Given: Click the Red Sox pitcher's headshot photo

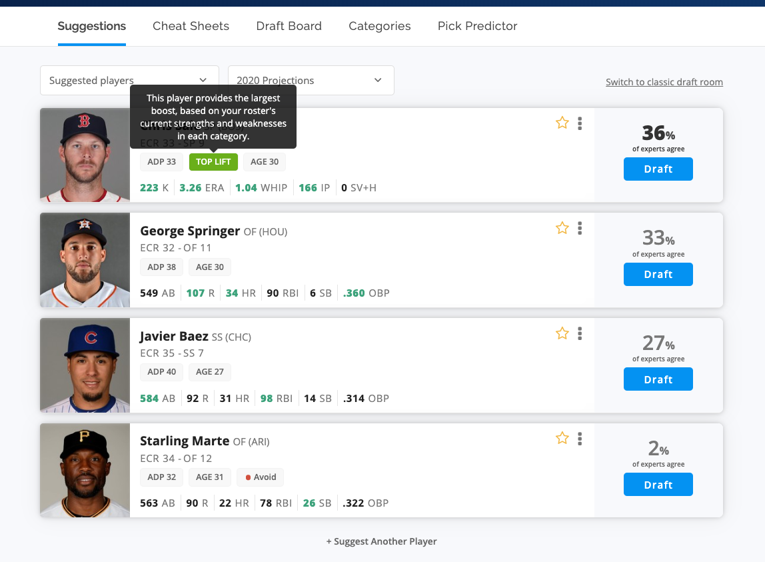Looking at the screenshot, I should point(85,155).
